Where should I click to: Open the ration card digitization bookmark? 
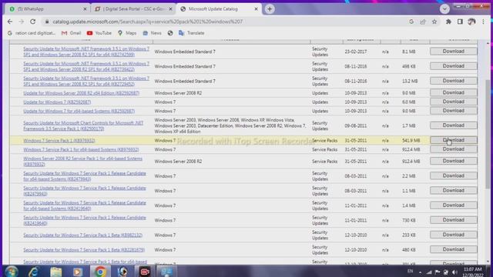click(x=32, y=33)
